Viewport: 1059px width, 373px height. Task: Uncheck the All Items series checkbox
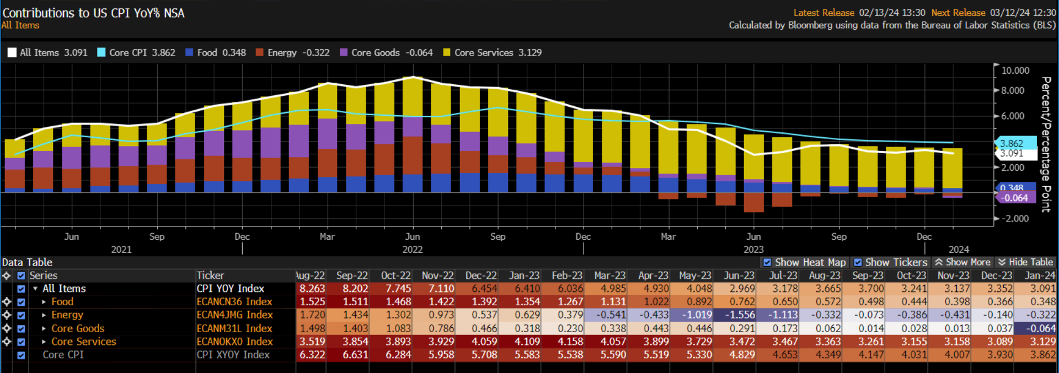[x=21, y=289]
